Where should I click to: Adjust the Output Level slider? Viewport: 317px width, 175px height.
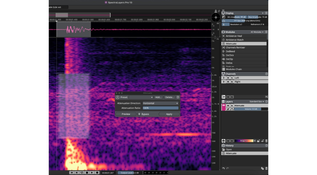tap(130, 173)
